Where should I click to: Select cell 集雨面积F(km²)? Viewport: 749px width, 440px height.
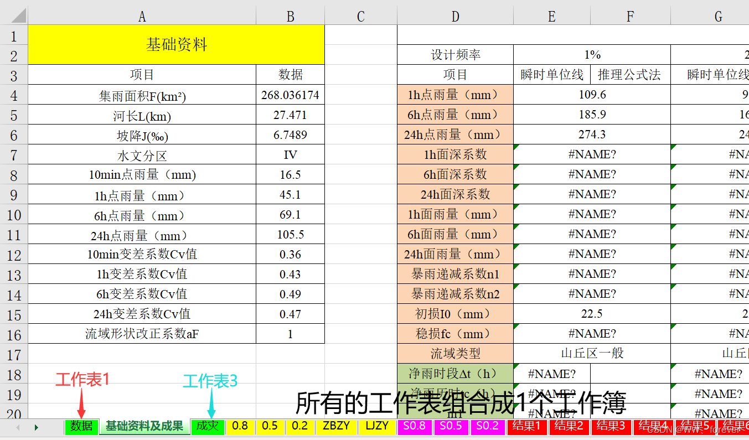142,95
